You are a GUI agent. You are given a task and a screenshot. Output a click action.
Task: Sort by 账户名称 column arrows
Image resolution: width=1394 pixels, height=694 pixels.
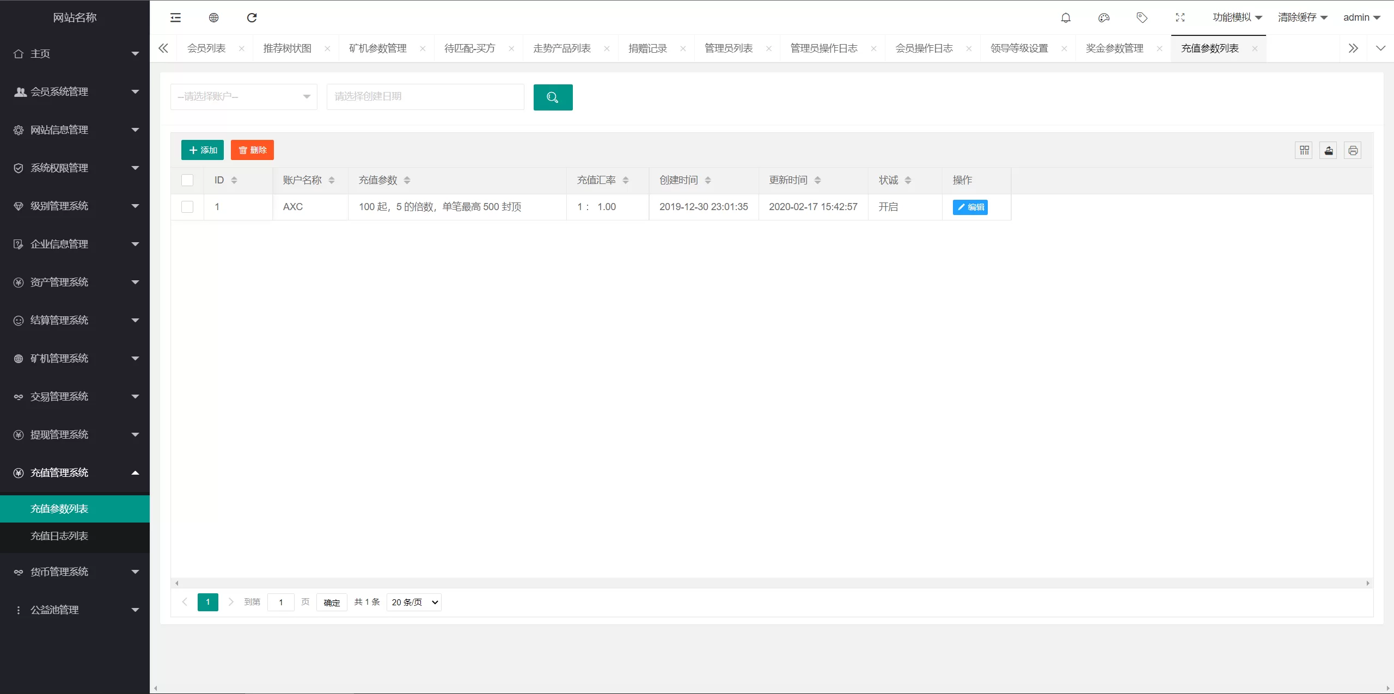tap(332, 180)
